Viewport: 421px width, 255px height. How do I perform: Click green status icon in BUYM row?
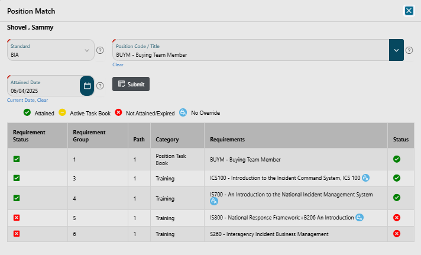(x=397, y=159)
